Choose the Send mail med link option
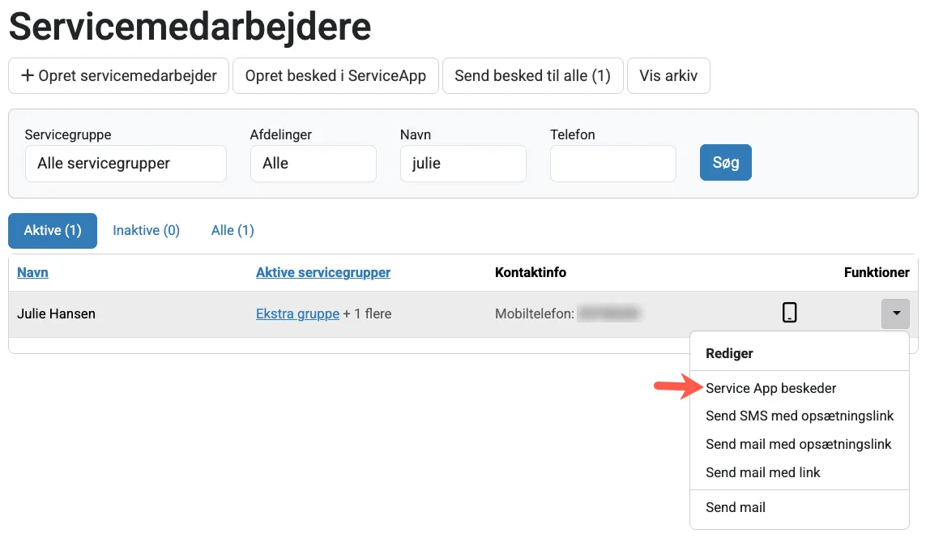 762,472
